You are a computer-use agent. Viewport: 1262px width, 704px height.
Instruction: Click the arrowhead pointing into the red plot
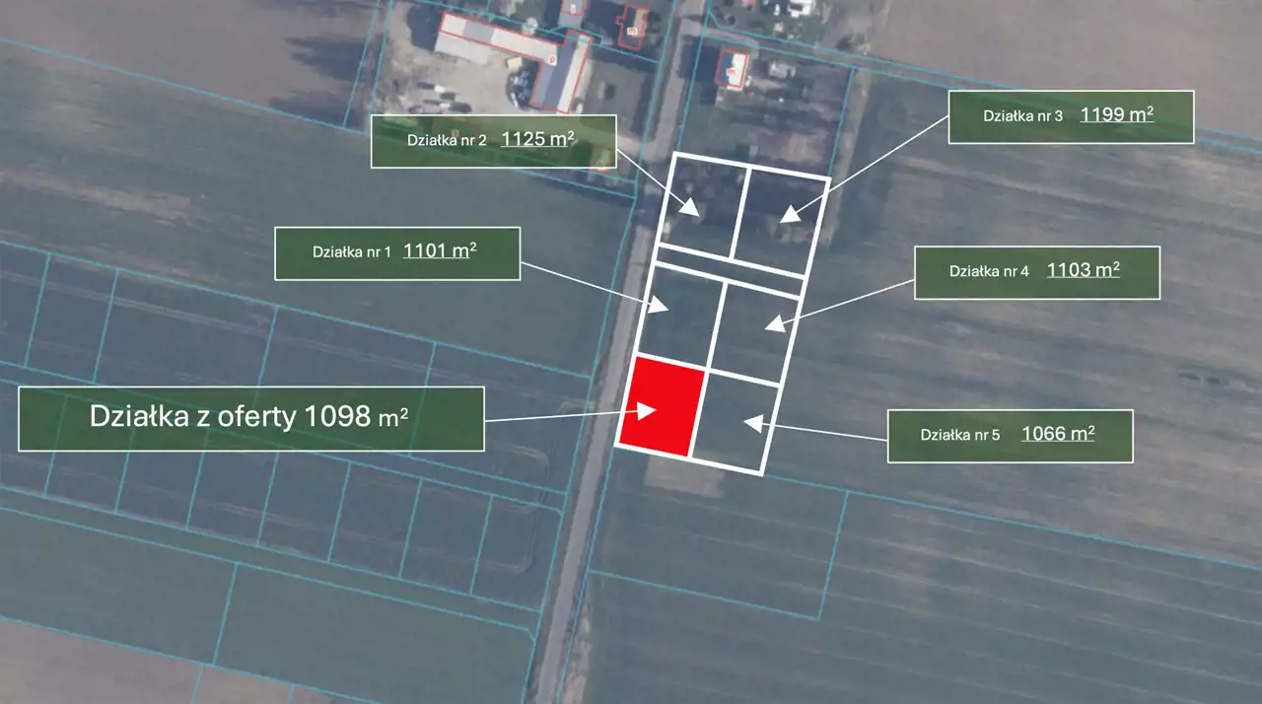coord(647,409)
